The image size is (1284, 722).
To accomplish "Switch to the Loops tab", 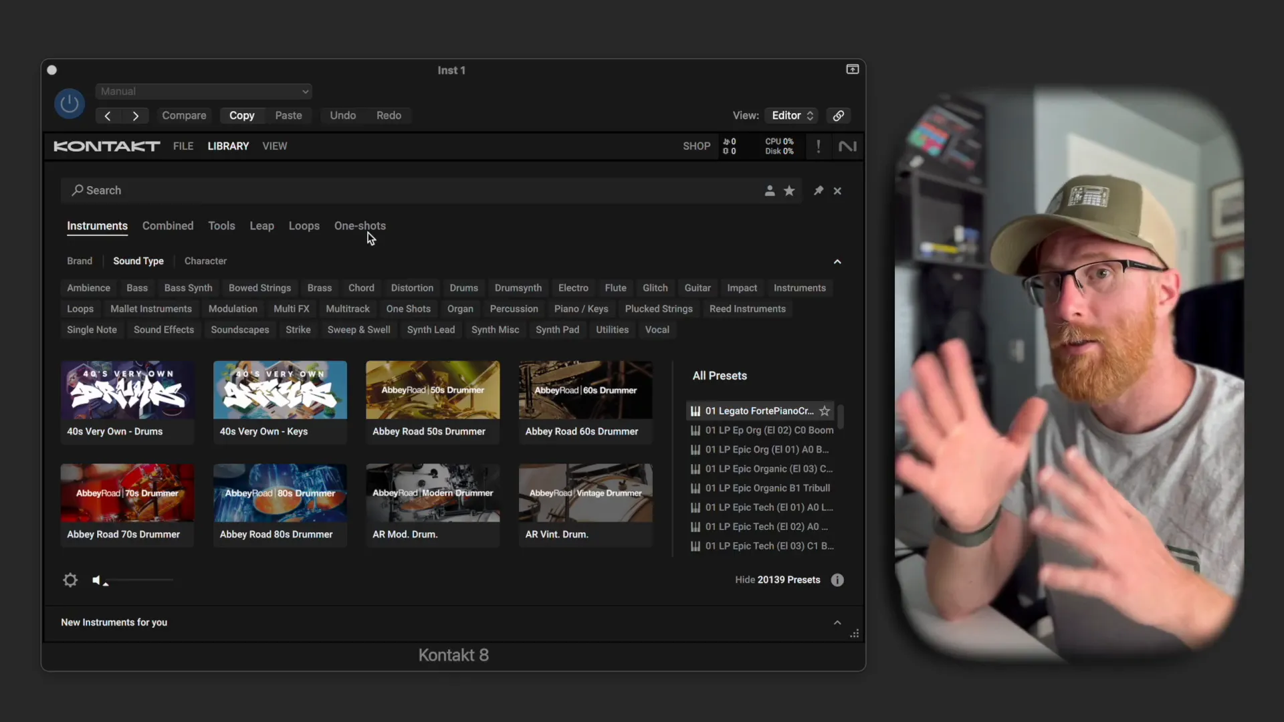I will pos(304,226).
